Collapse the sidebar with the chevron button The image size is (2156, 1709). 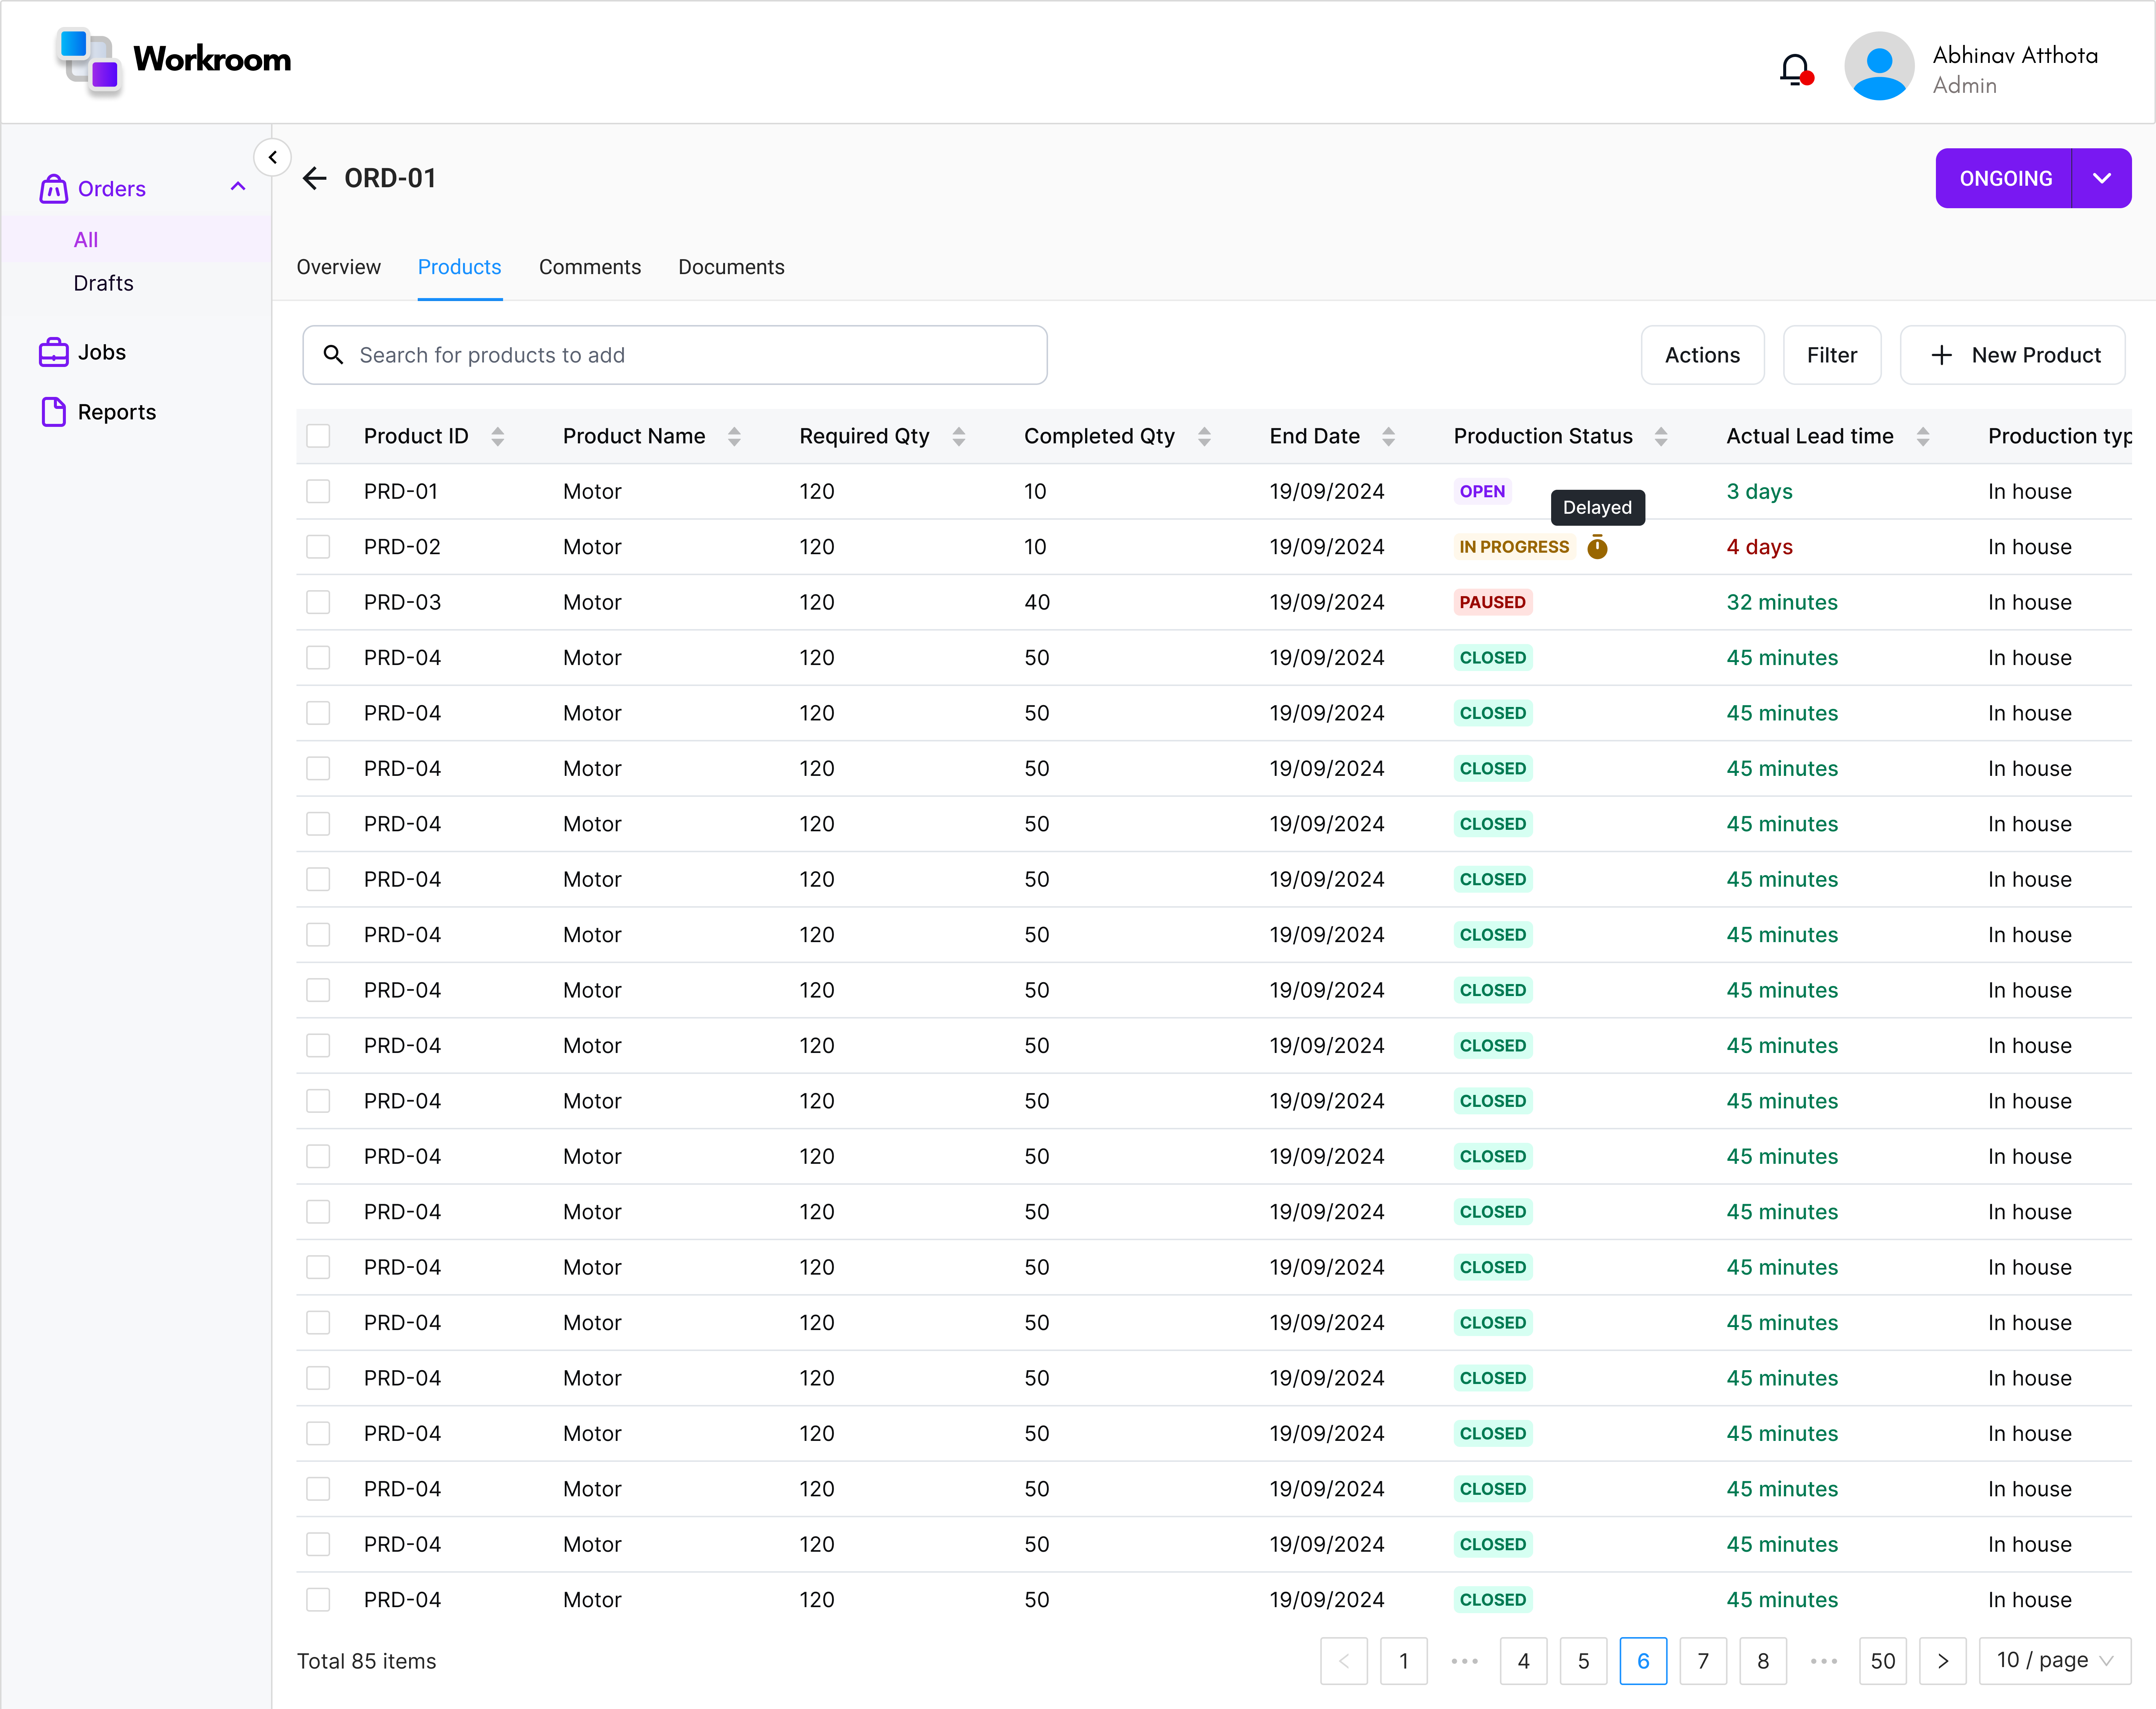pos(272,157)
